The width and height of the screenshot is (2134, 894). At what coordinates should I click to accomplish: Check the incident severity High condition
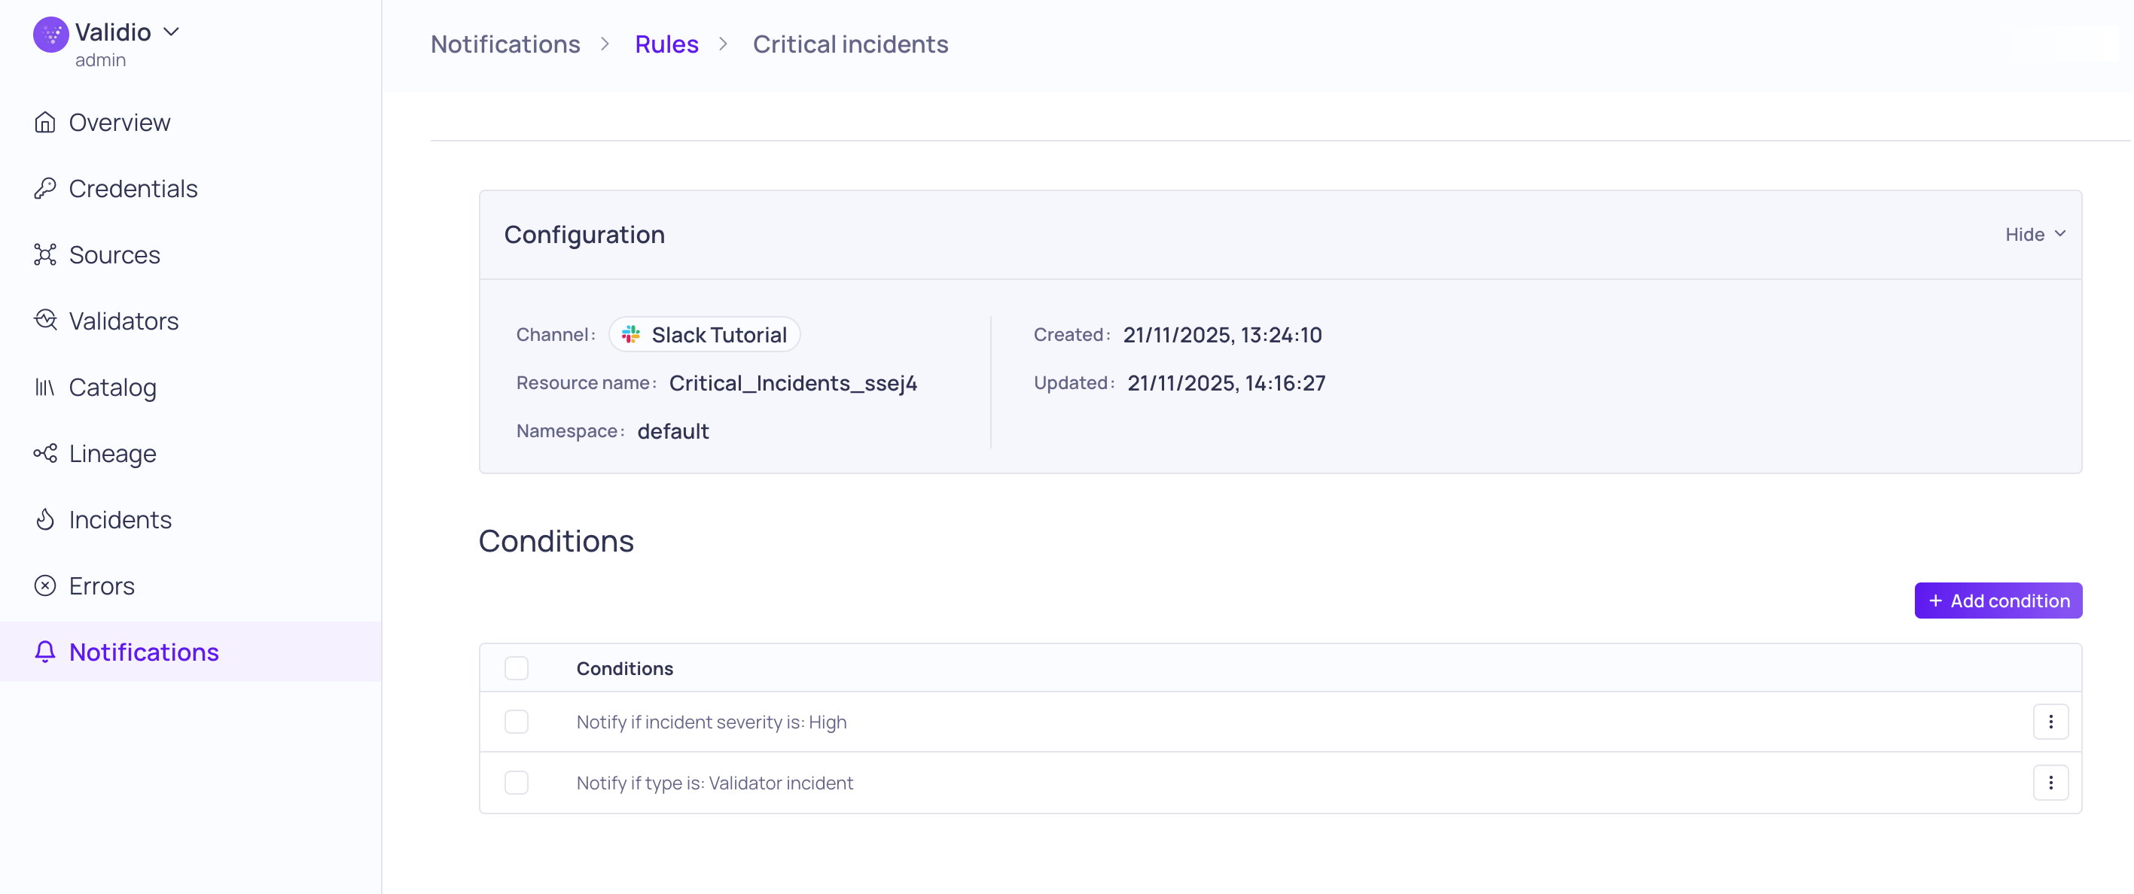516,722
